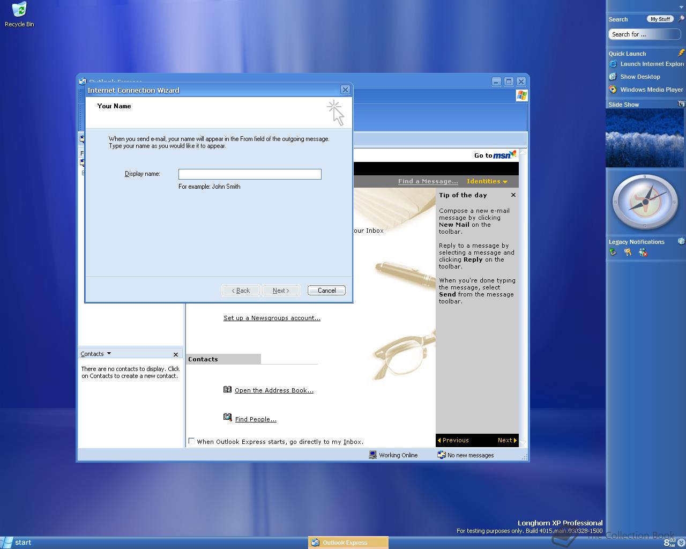Click Go to msn link
The height and width of the screenshot is (549, 686).
click(x=495, y=155)
